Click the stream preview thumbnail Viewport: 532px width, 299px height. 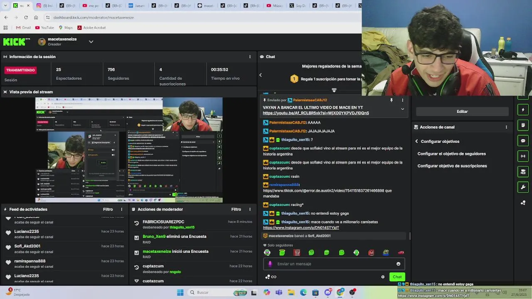click(129, 150)
